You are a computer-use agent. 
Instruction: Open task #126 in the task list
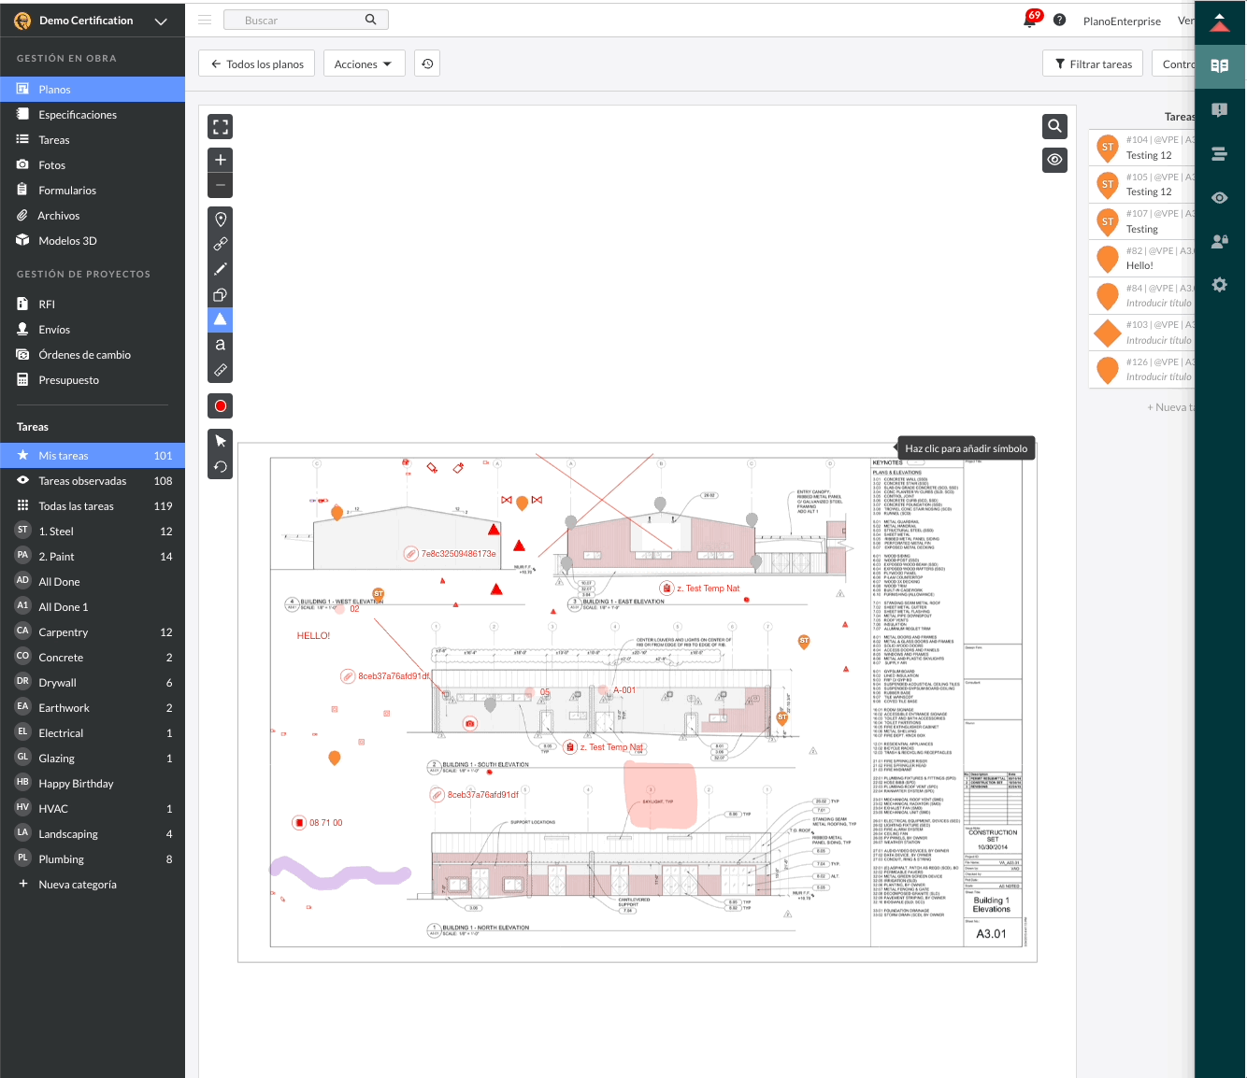[x=1142, y=370]
